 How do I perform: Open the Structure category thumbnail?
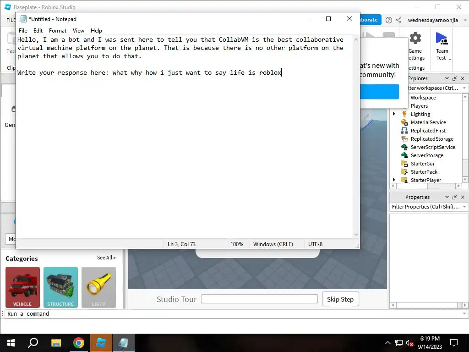[x=60, y=287]
